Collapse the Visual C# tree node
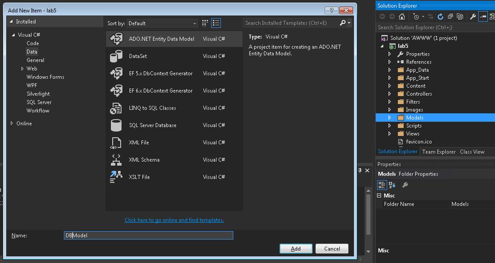Screen dimensions: 495x263 pyautogui.click(x=13, y=35)
